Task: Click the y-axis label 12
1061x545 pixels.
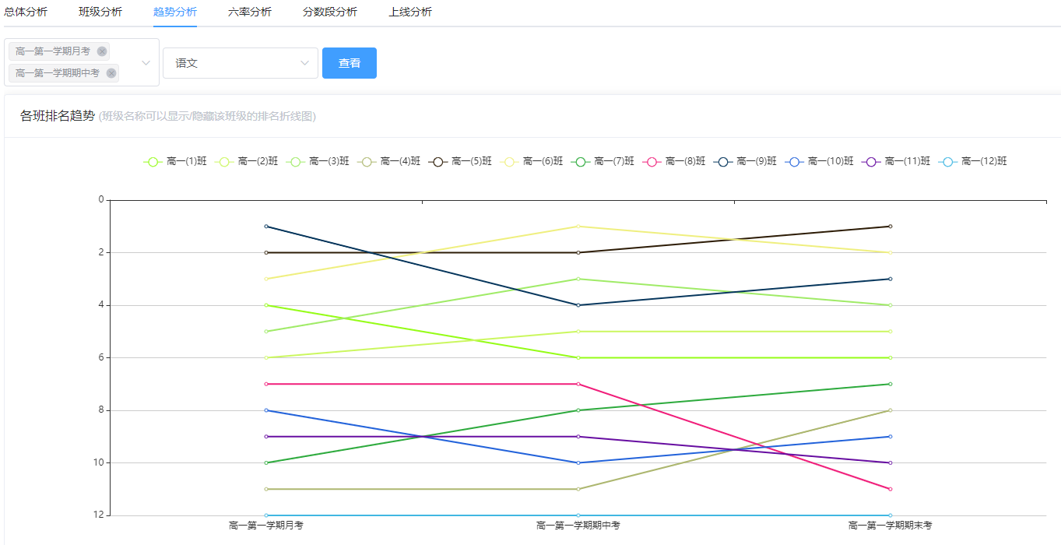Action: [x=99, y=515]
